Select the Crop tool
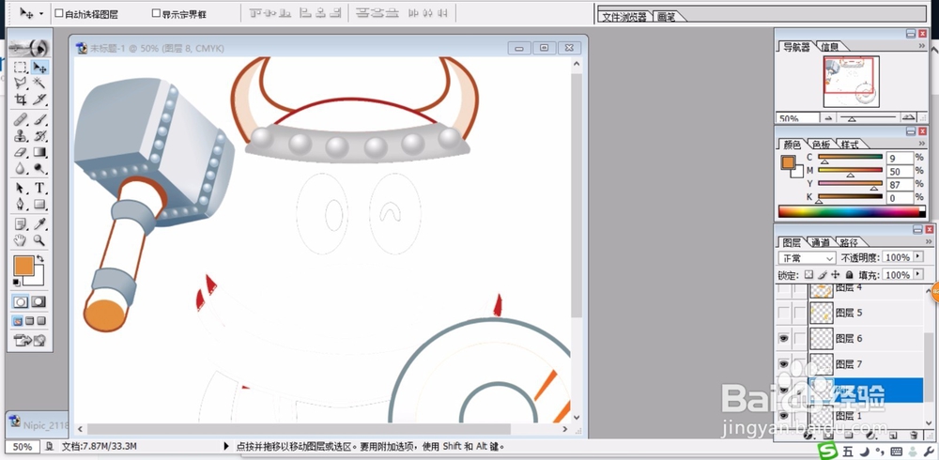This screenshot has height=460, width=939. 21,99
